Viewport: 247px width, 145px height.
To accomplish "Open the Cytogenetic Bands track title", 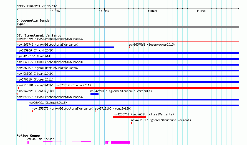I will 33,20.
